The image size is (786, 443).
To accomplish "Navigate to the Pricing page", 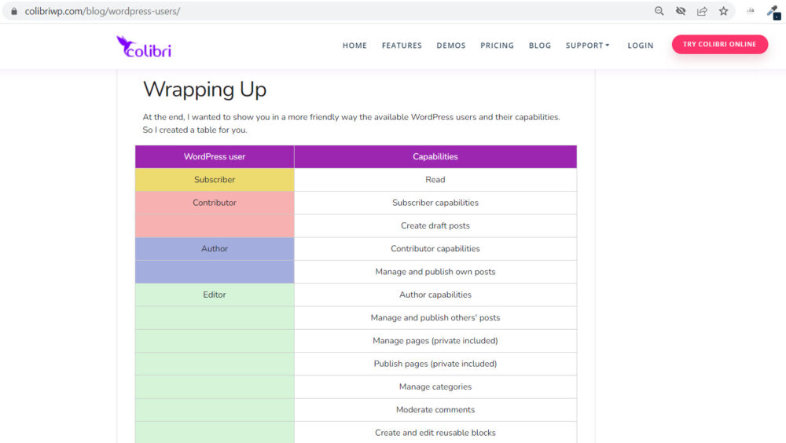I will pos(497,46).
